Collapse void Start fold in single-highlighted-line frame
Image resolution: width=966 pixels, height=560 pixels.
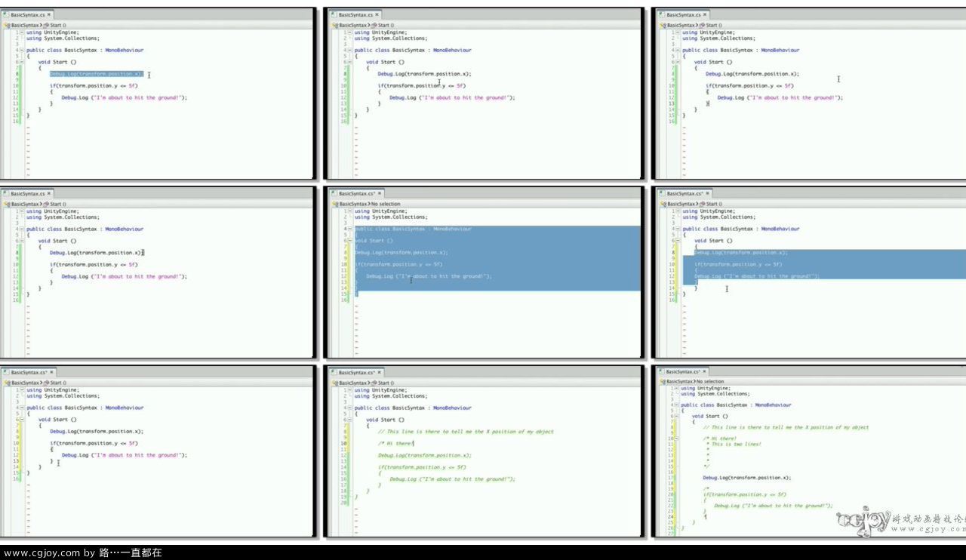coord(21,62)
